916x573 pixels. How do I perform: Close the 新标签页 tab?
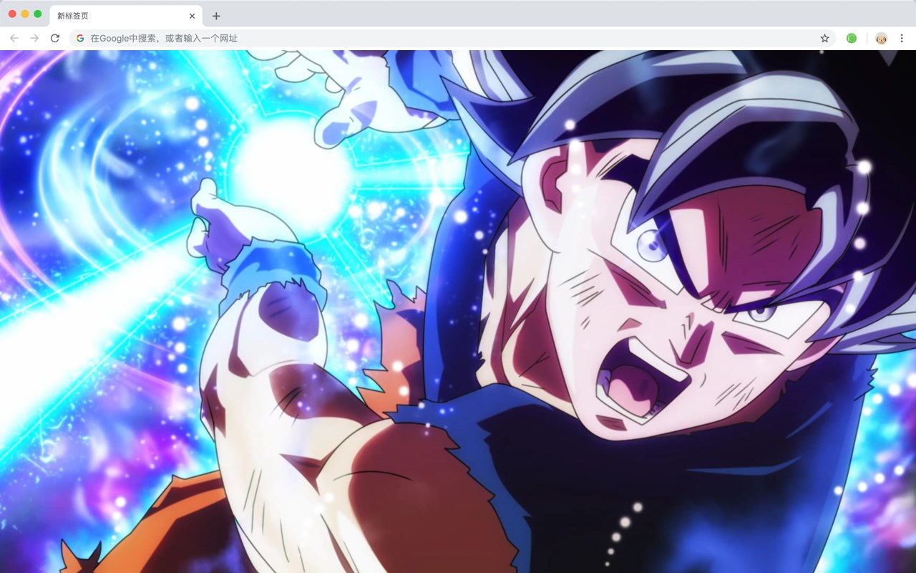192,16
